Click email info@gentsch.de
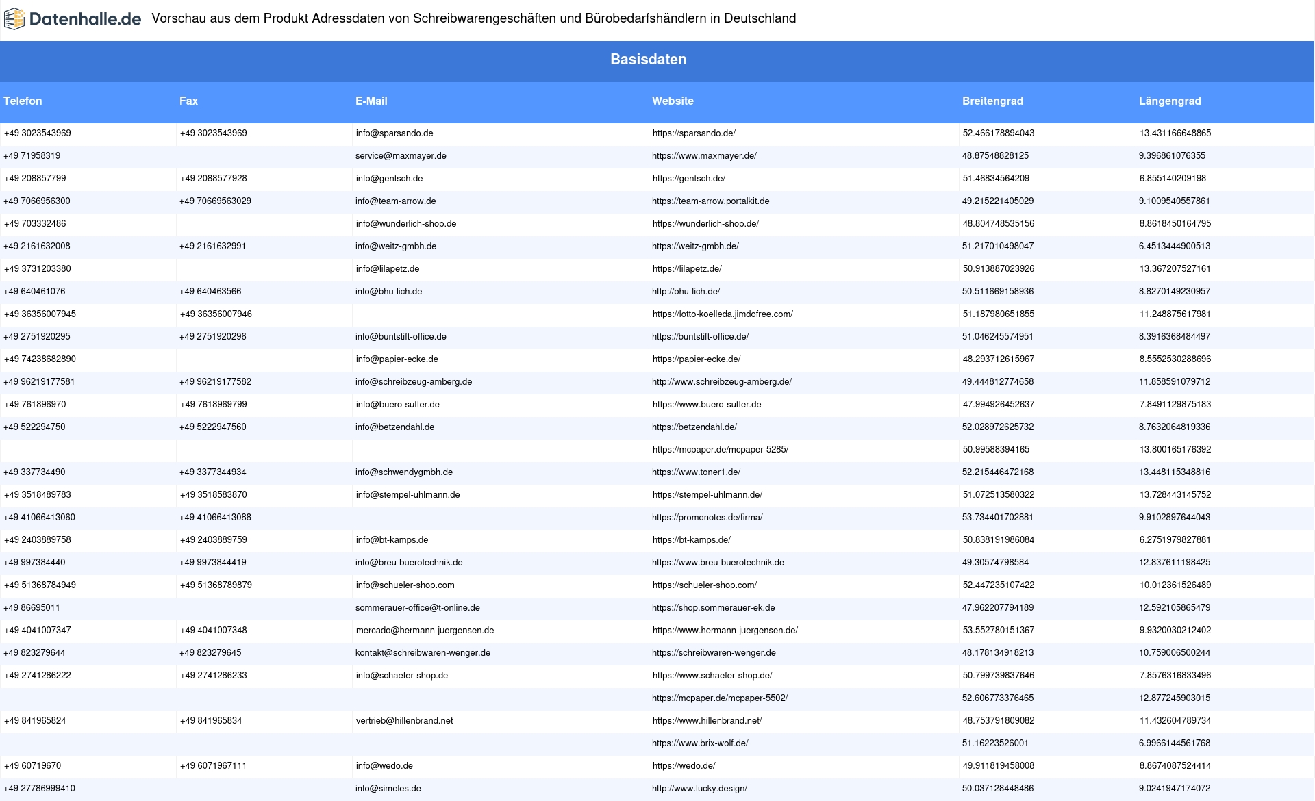 389,179
